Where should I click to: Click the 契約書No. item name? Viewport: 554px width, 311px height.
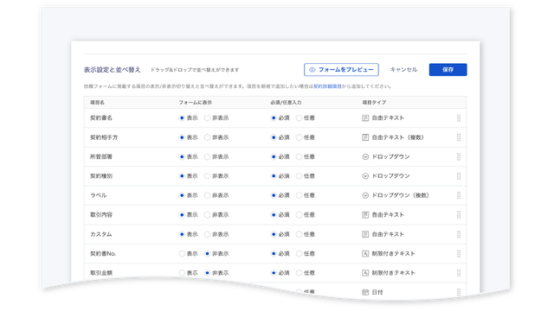[103, 253]
